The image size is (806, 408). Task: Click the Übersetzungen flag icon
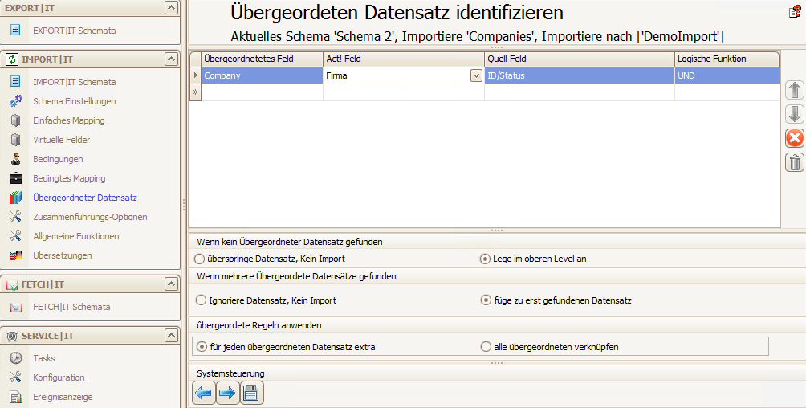tap(15, 255)
